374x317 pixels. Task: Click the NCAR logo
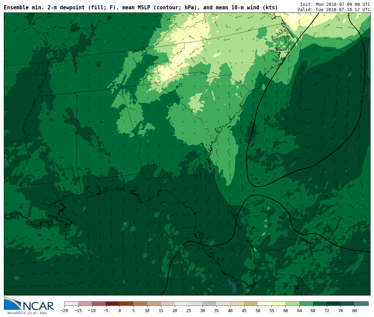(29, 303)
